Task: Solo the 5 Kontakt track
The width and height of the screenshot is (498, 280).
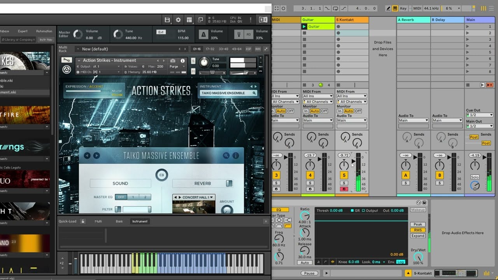Action: point(344,183)
